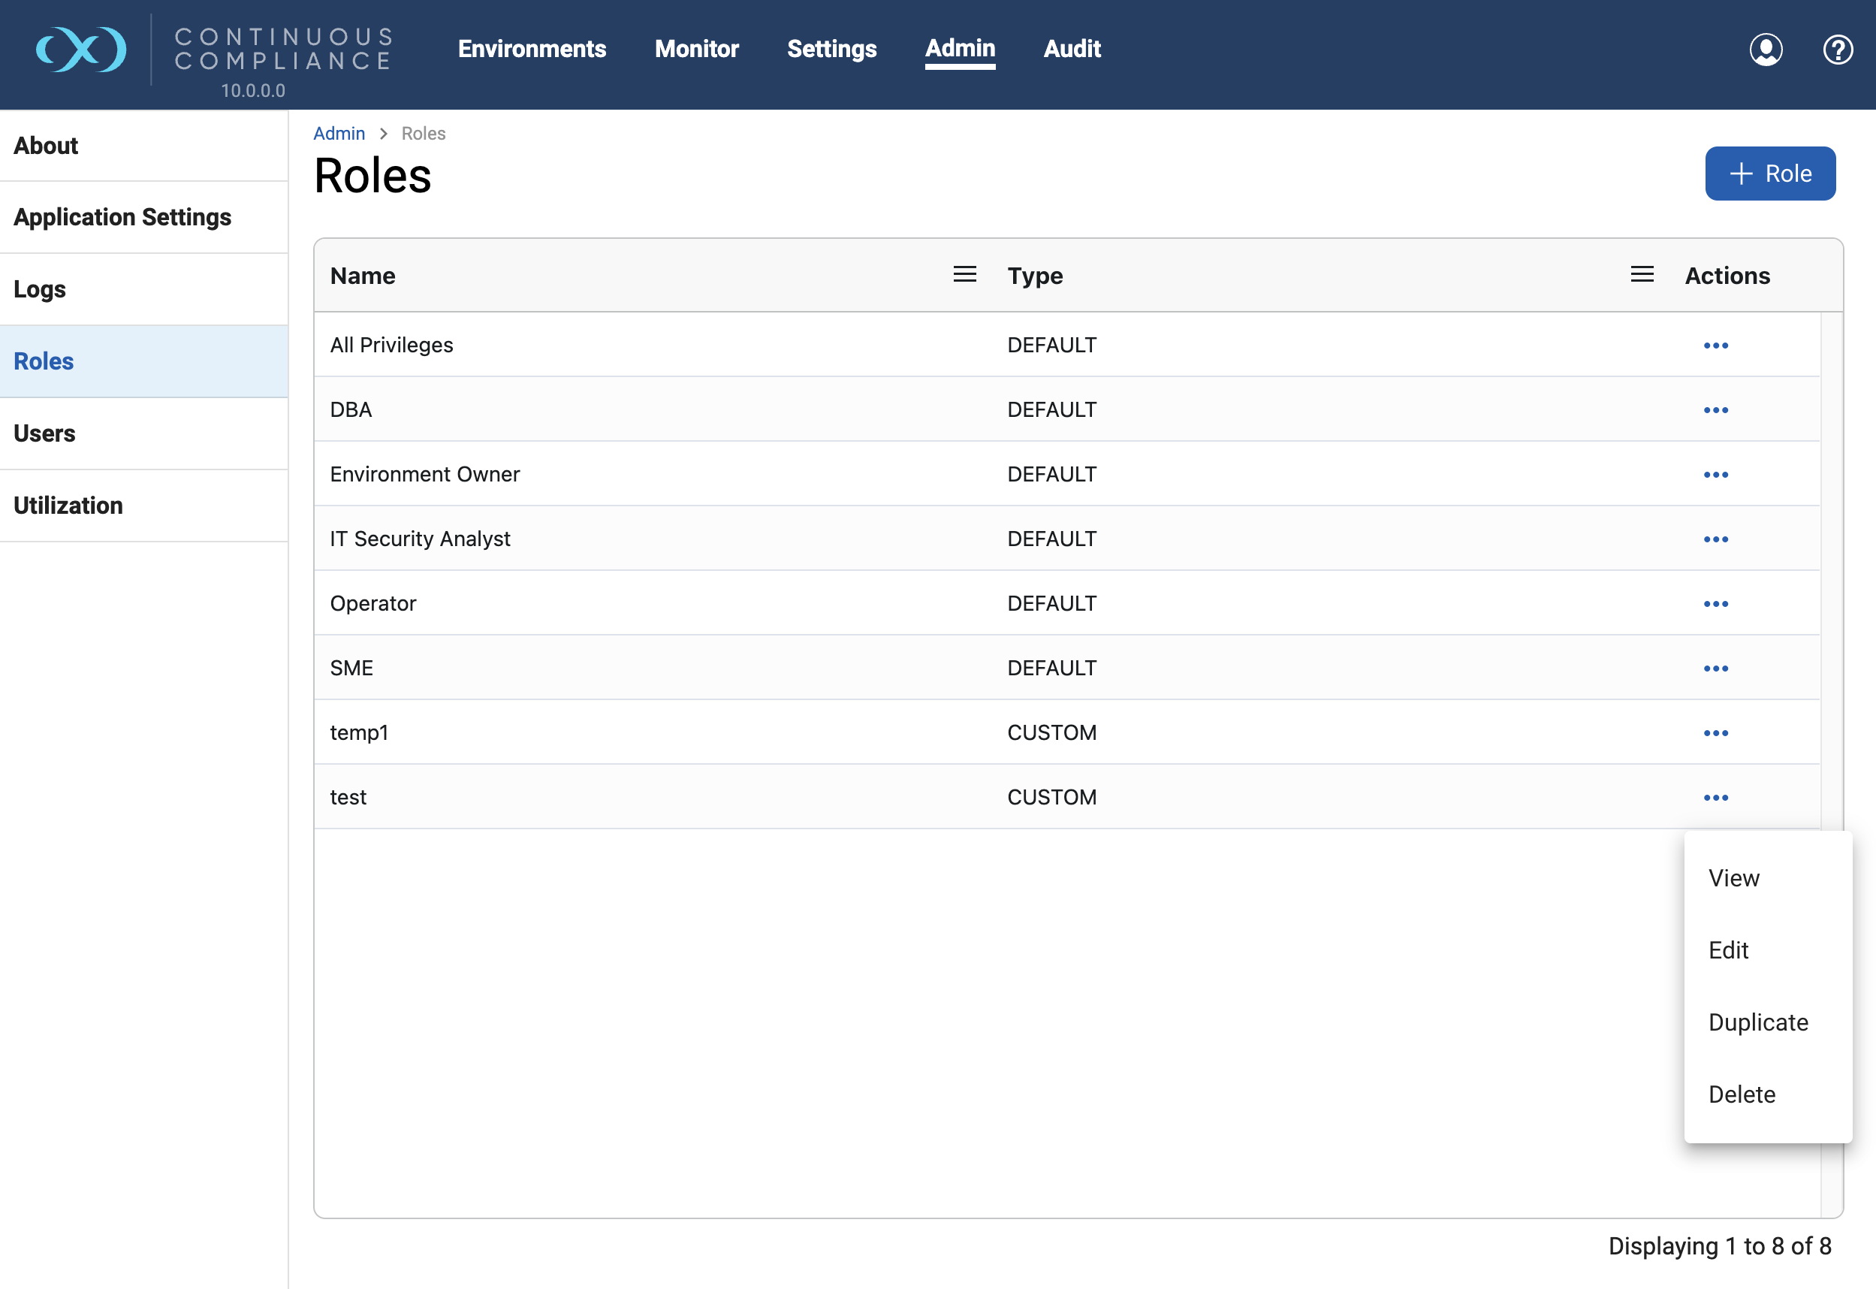Open actions ellipsis for DBA role
1876x1289 pixels.
click(1715, 410)
